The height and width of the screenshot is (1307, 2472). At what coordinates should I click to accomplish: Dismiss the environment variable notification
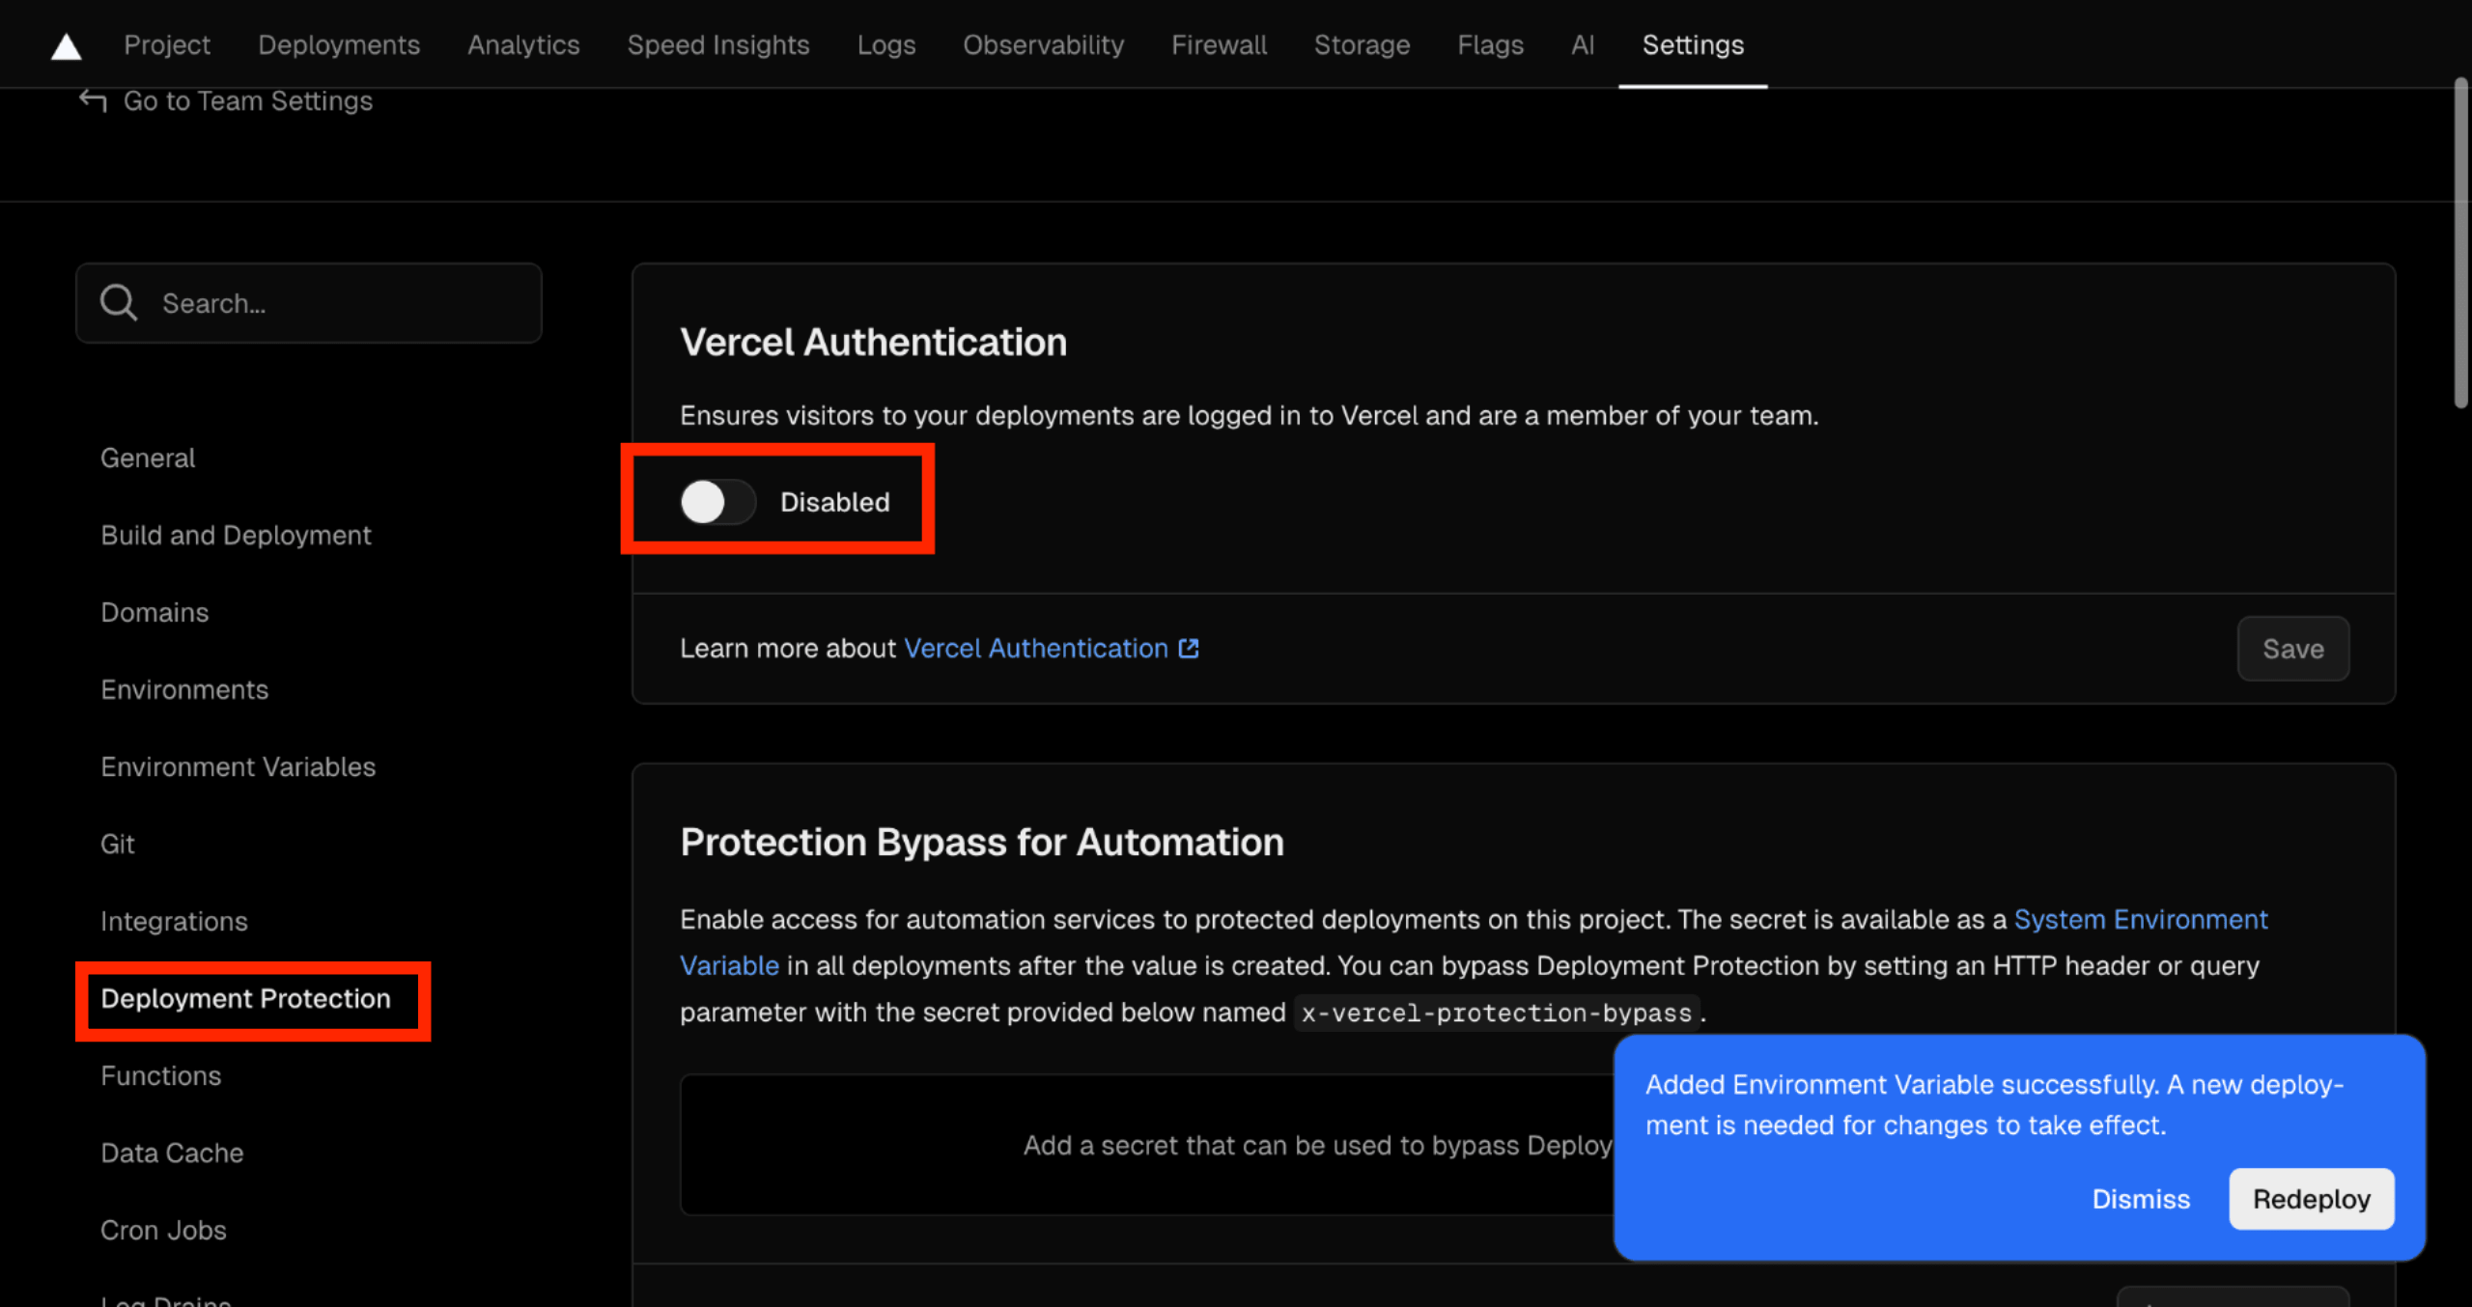2141,1199
